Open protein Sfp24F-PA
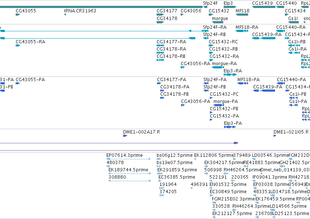The height and width of the screenshot is (219, 310). click(x=215, y=80)
